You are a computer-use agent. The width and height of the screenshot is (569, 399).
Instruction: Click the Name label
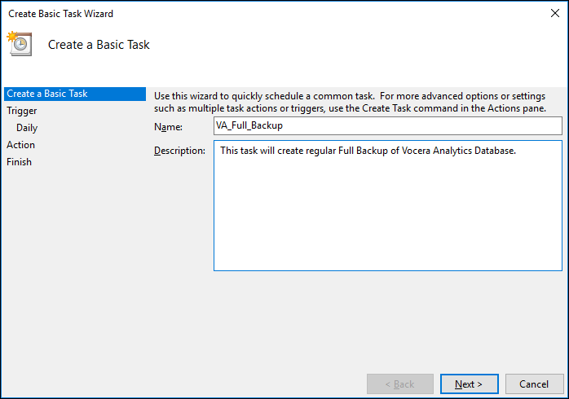pyautogui.click(x=169, y=127)
